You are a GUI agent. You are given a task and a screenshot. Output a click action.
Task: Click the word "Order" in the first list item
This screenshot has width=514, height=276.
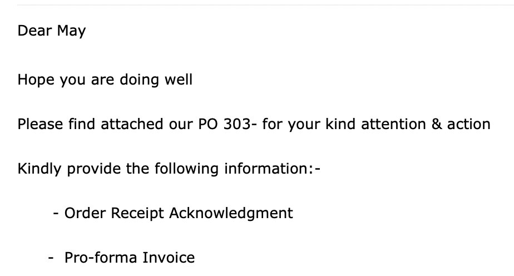click(85, 213)
